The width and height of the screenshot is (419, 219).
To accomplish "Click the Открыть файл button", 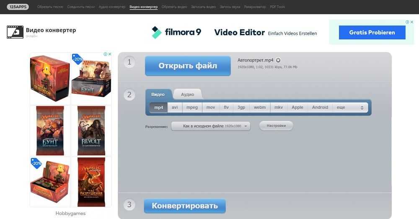I will pos(188,66).
